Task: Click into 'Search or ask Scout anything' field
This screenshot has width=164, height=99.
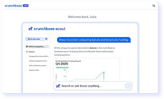Action: [93, 86]
